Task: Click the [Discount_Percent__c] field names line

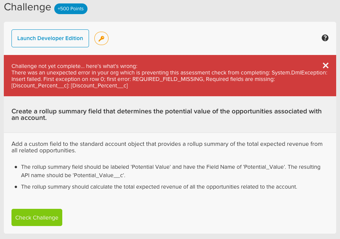Action: click(x=70, y=86)
